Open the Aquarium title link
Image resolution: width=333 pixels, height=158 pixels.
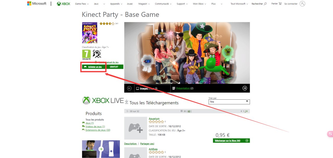tap(154, 119)
